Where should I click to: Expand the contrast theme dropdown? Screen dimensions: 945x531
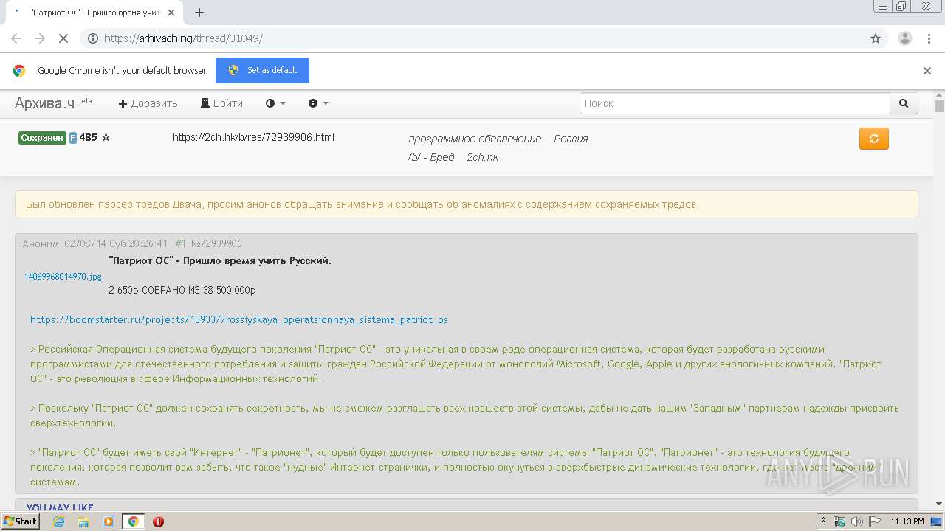[x=275, y=103]
